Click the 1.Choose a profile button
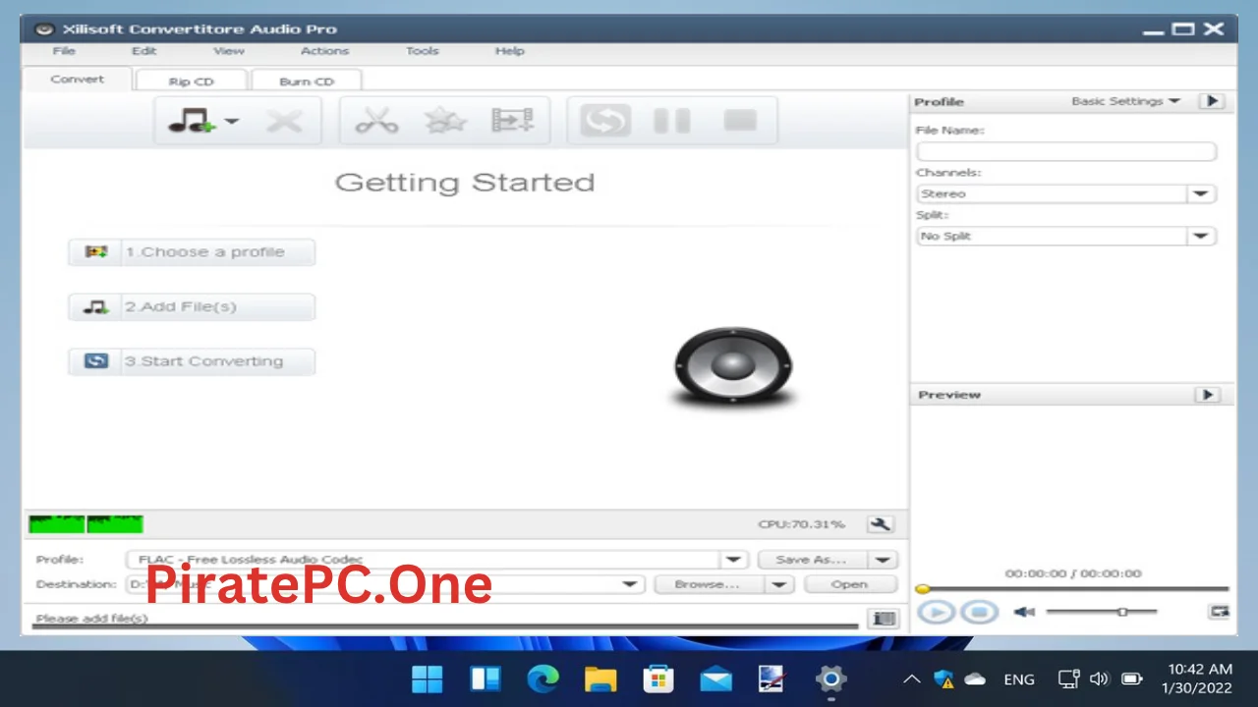Image resolution: width=1258 pixels, height=707 pixels. [x=192, y=252]
